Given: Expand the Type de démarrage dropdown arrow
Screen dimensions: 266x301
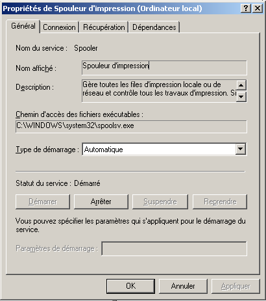Looking at the screenshot, I should [x=241, y=149].
